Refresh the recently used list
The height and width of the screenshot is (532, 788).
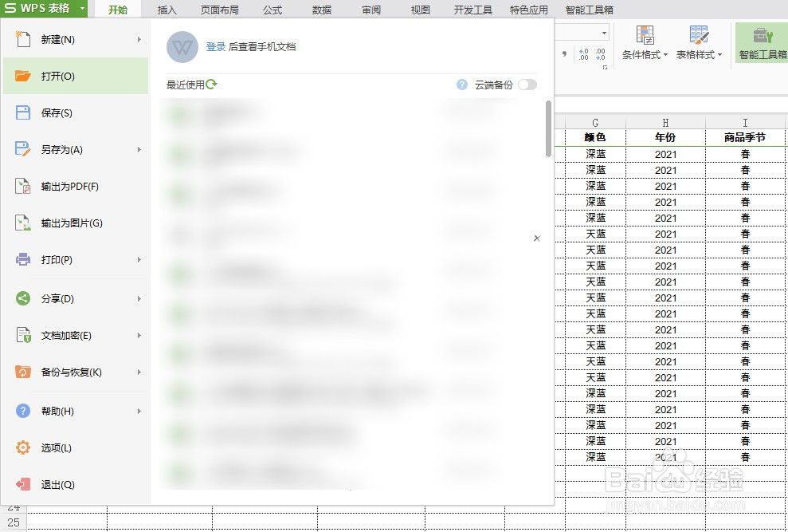click(211, 84)
